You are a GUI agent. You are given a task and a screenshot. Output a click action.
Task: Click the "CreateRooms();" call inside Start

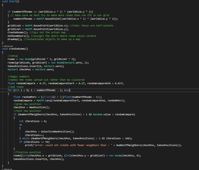(18, 32)
